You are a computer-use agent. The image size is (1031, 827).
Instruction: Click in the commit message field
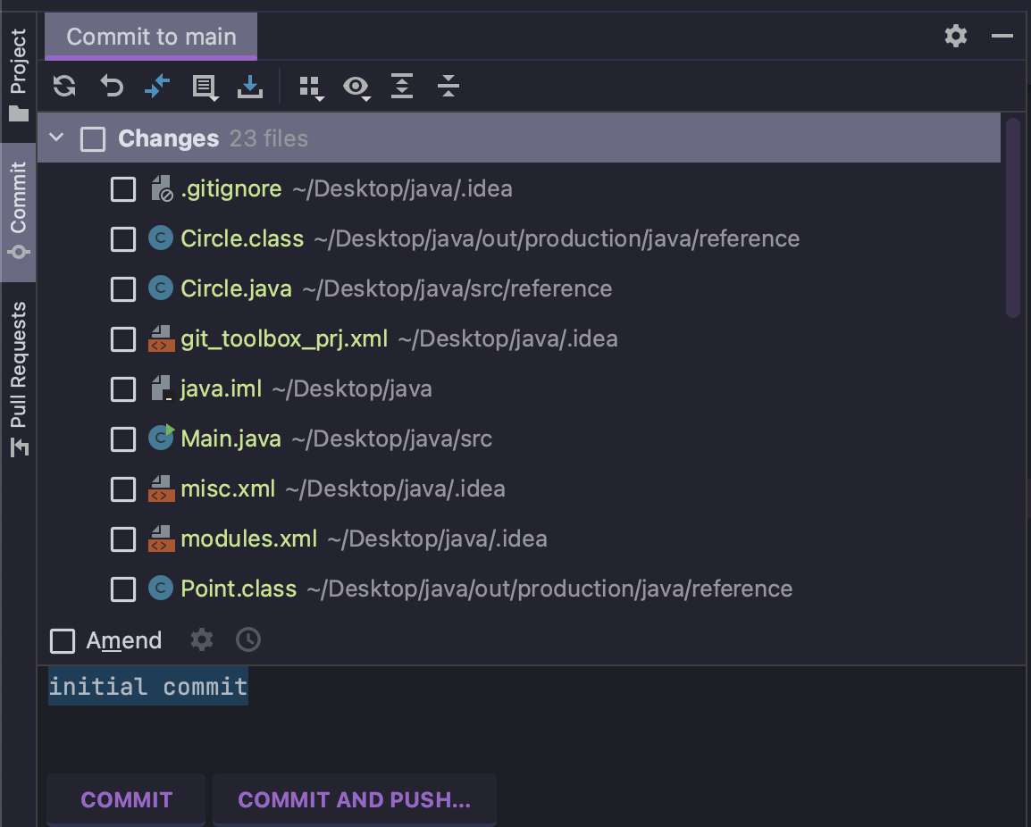pyautogui.click(x=532, y=719)
